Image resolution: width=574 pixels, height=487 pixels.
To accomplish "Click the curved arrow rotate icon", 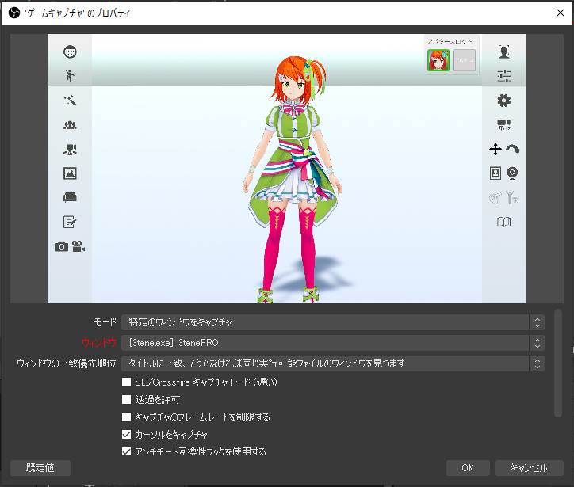I will point(512,149).
